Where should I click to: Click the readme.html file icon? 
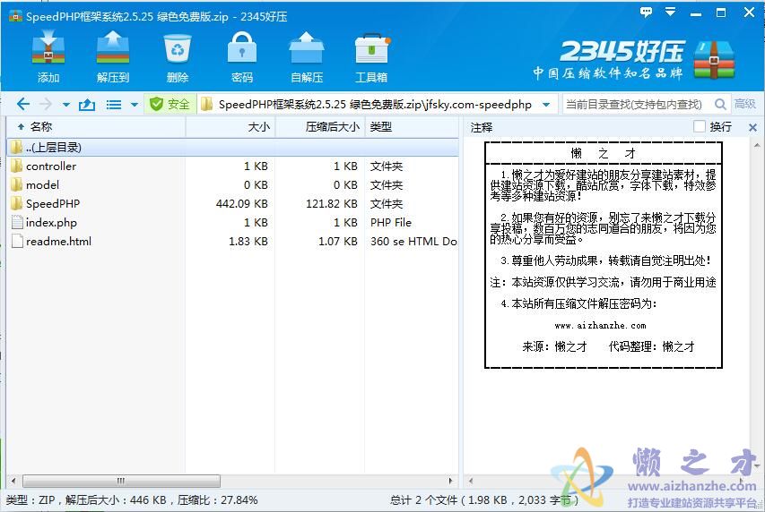click(x=17, y=241)
